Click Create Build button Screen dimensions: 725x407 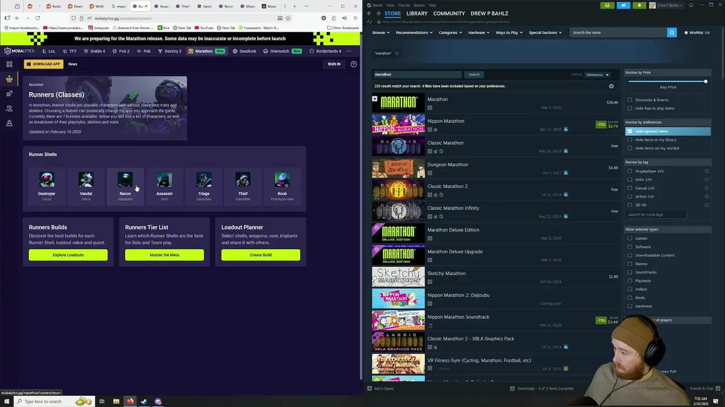261,255
